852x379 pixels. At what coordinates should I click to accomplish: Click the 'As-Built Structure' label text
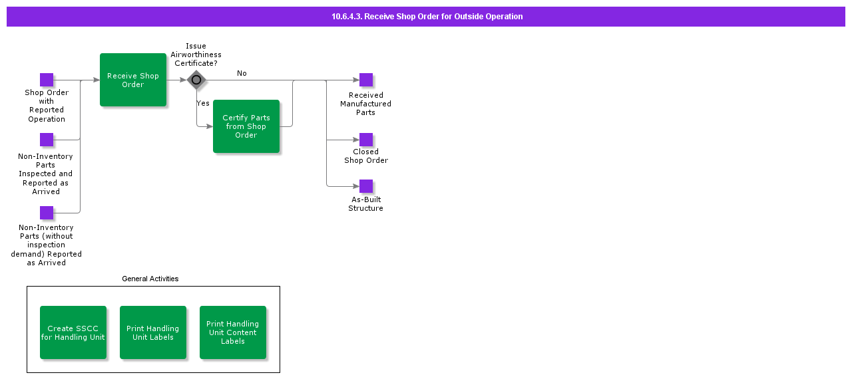click(365, 203)
